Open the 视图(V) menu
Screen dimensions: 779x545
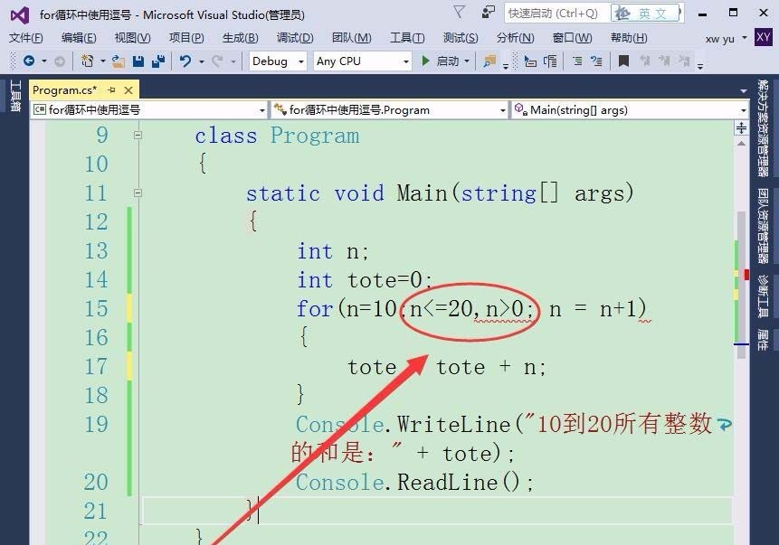(x=132, y=38)
